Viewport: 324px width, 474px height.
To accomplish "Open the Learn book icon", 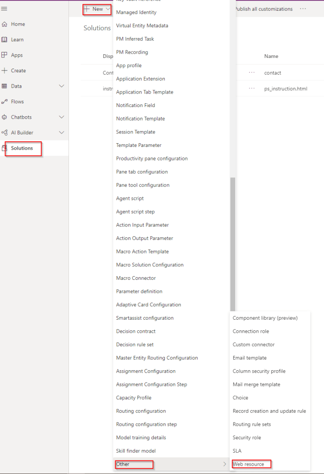I will coord(5,40).
